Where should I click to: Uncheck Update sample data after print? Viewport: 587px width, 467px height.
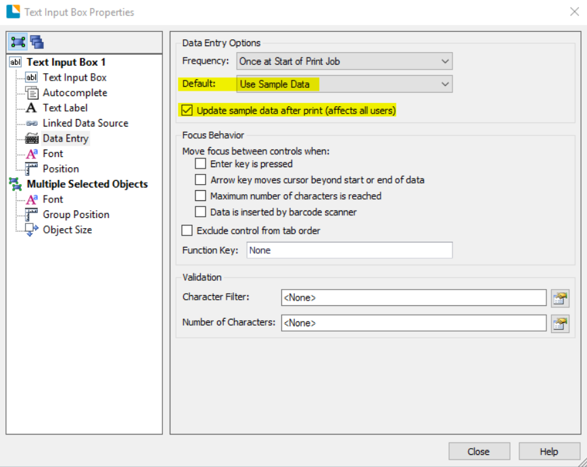[x=187, y=110]
